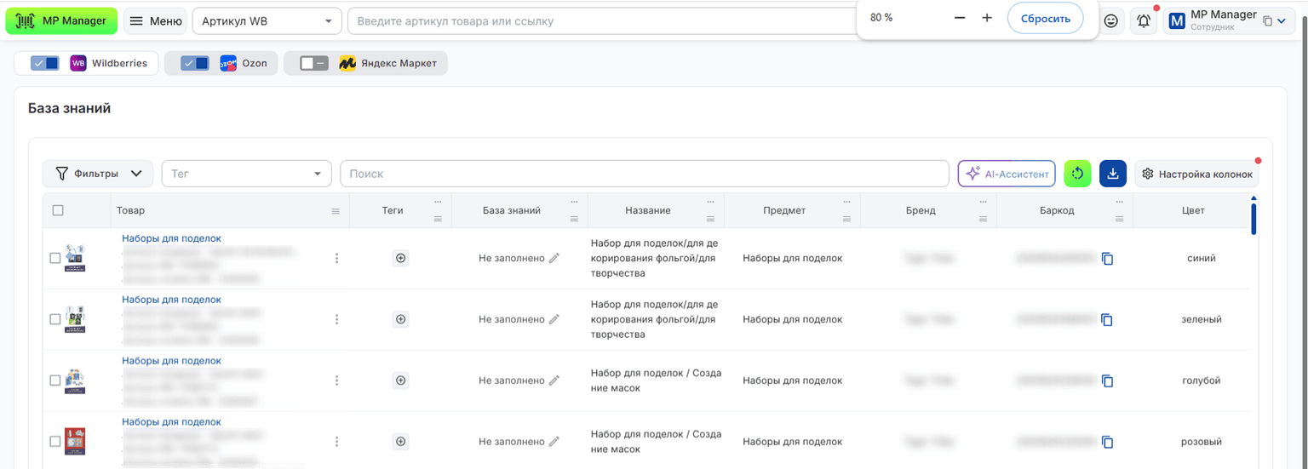
Task: Toggle the Ozon marketplace switch
Action: tap(195, 63)
